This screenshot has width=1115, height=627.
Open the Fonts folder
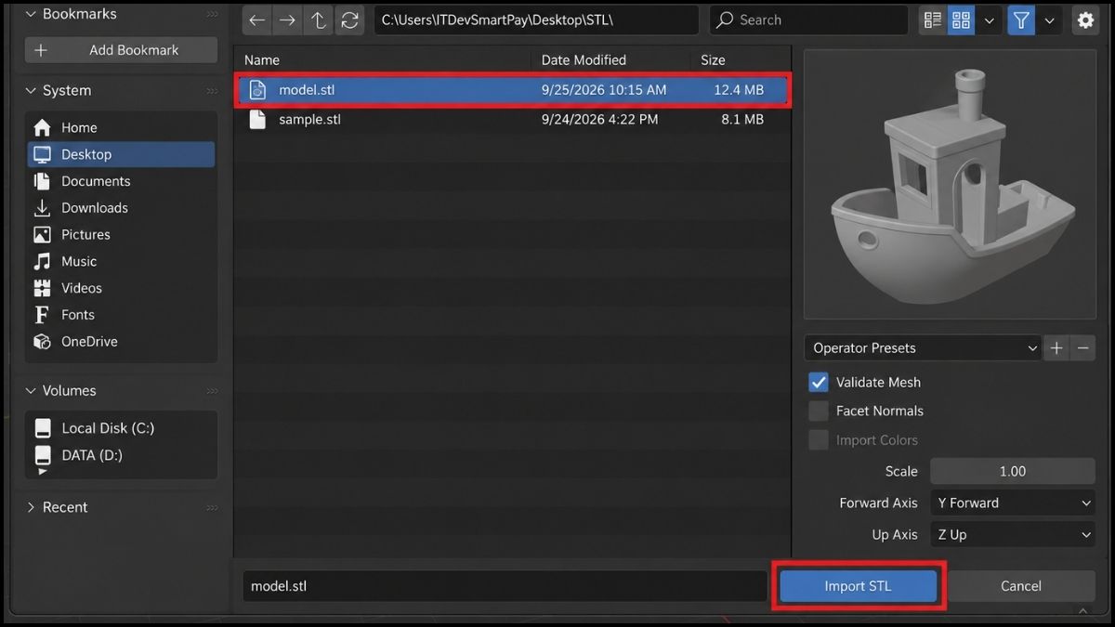(x=122, y=315)
